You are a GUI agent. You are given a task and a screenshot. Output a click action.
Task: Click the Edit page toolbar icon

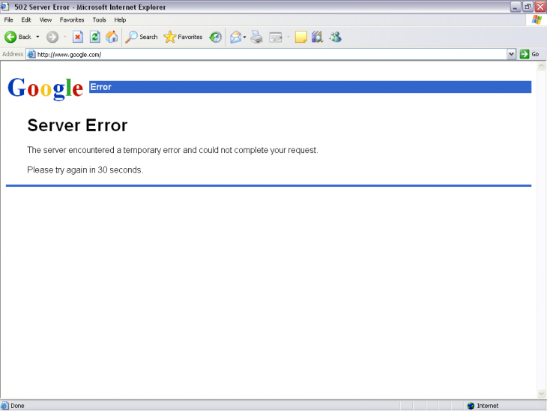276,37
